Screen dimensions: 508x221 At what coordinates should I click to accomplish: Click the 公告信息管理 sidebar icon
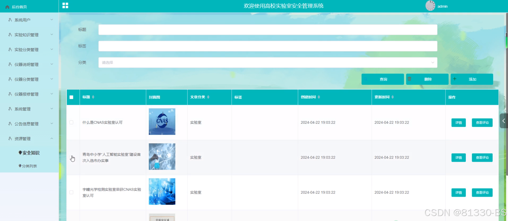(x=10, y=123)
